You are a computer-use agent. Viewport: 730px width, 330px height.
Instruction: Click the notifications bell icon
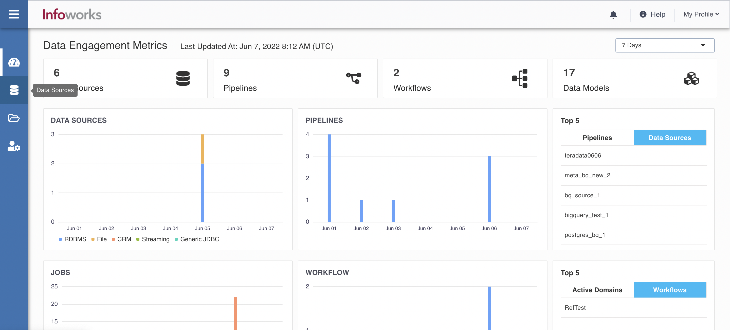[613, 14]
